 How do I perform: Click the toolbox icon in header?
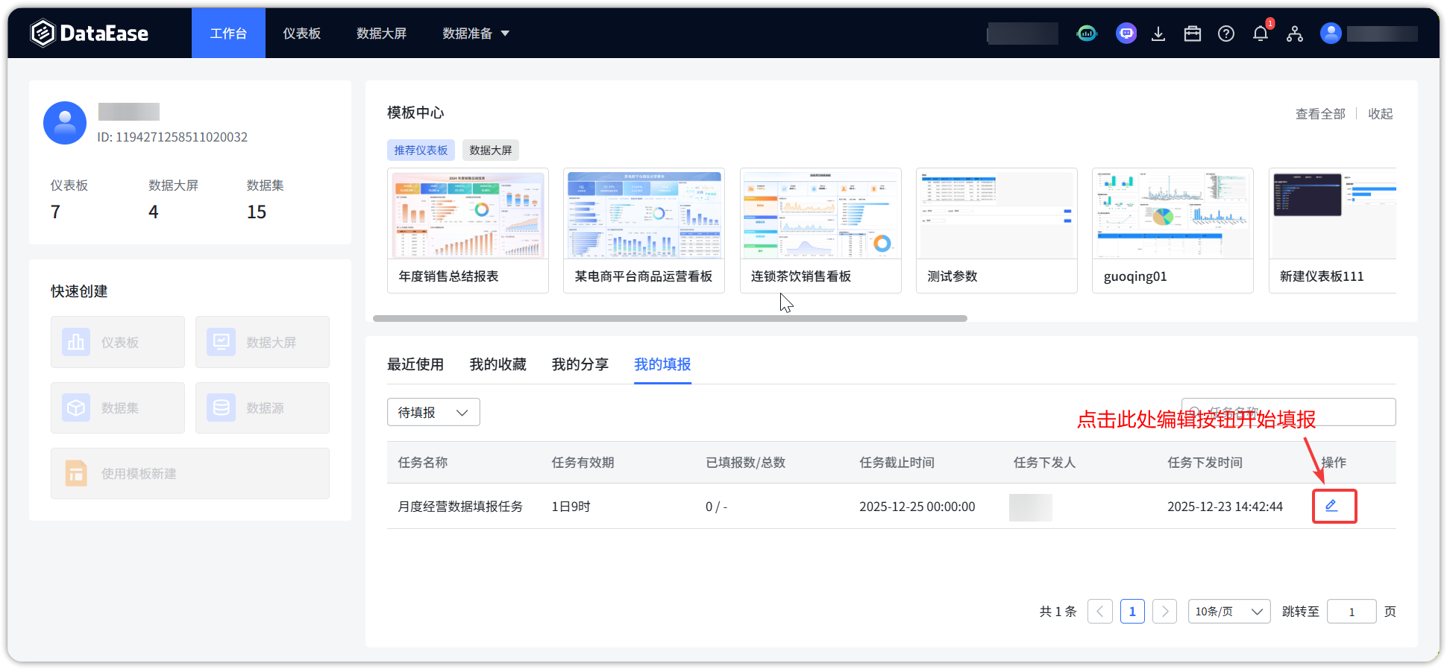[x=1193, y=34]
